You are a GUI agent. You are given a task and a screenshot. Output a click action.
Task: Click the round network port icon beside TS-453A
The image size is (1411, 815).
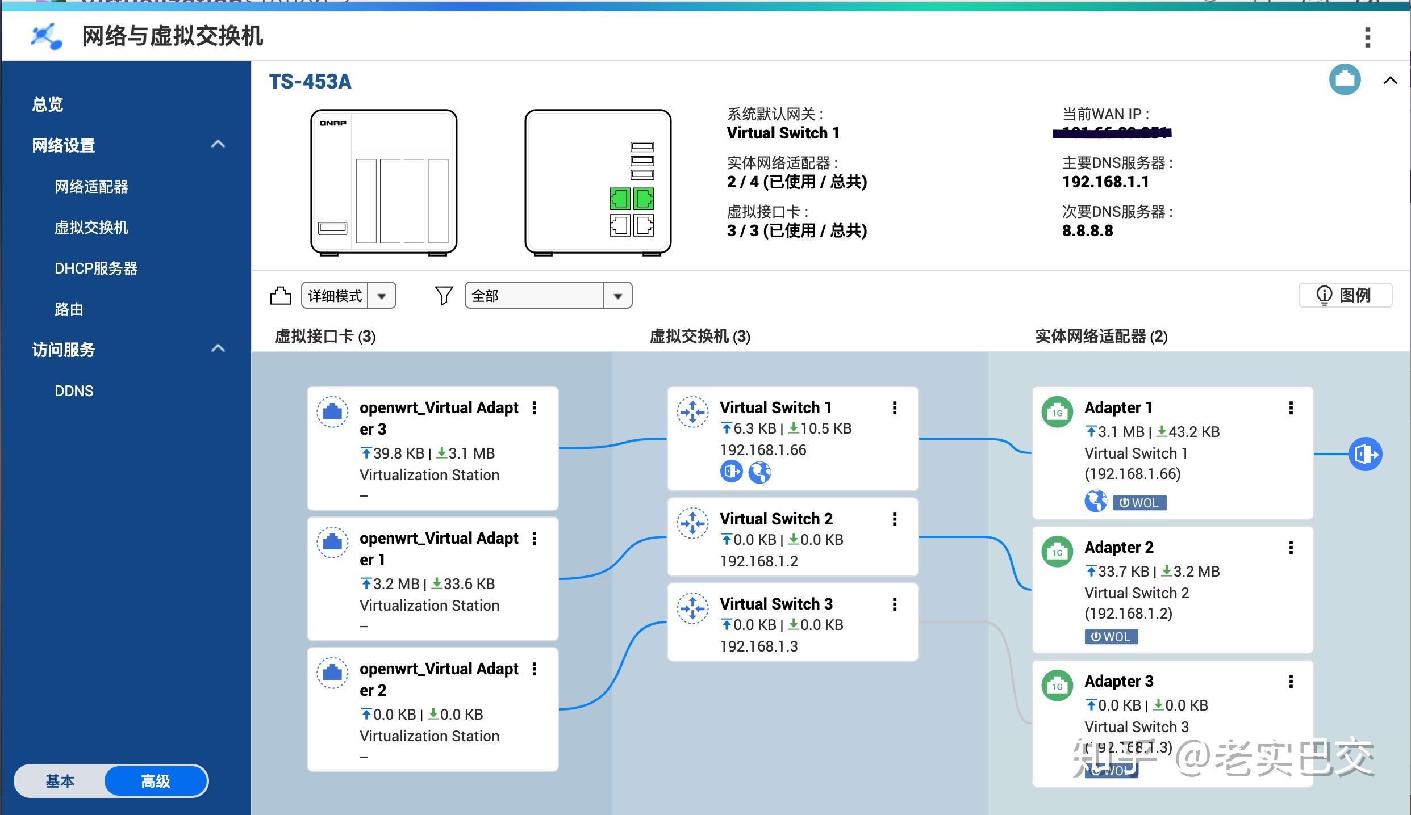pyautogui.click(x=1345, y=79)
